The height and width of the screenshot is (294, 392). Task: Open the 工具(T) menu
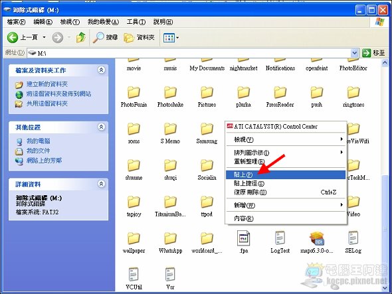[136, 22]
